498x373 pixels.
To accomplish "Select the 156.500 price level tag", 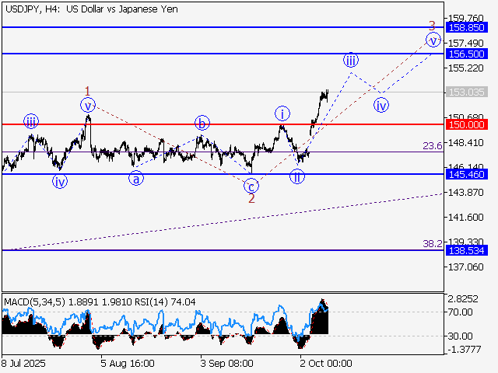I will [x=466, y=54].
